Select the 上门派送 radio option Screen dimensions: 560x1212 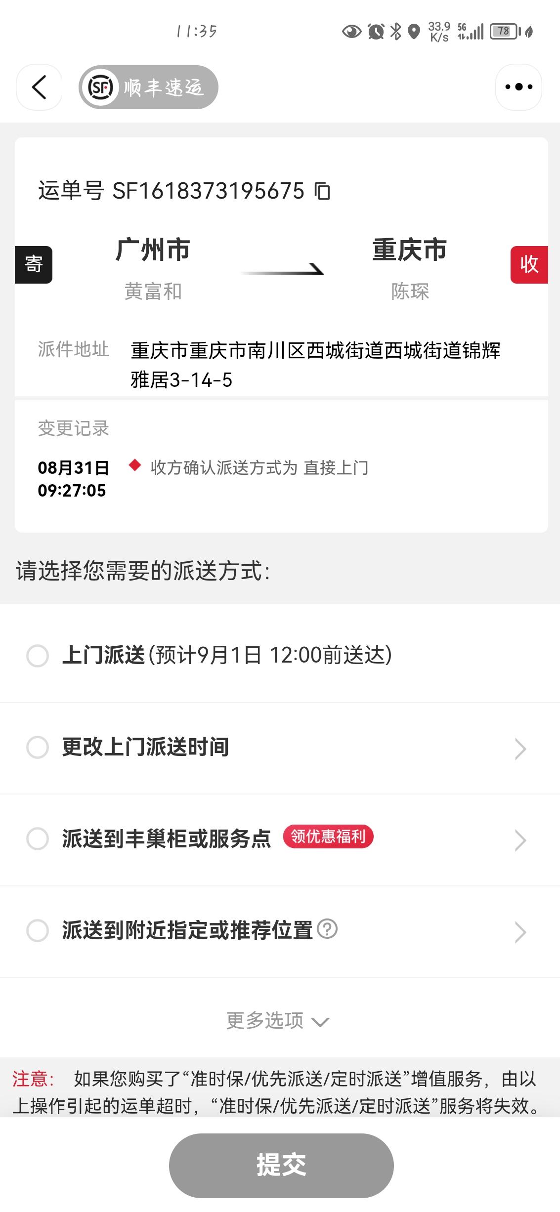38,656
